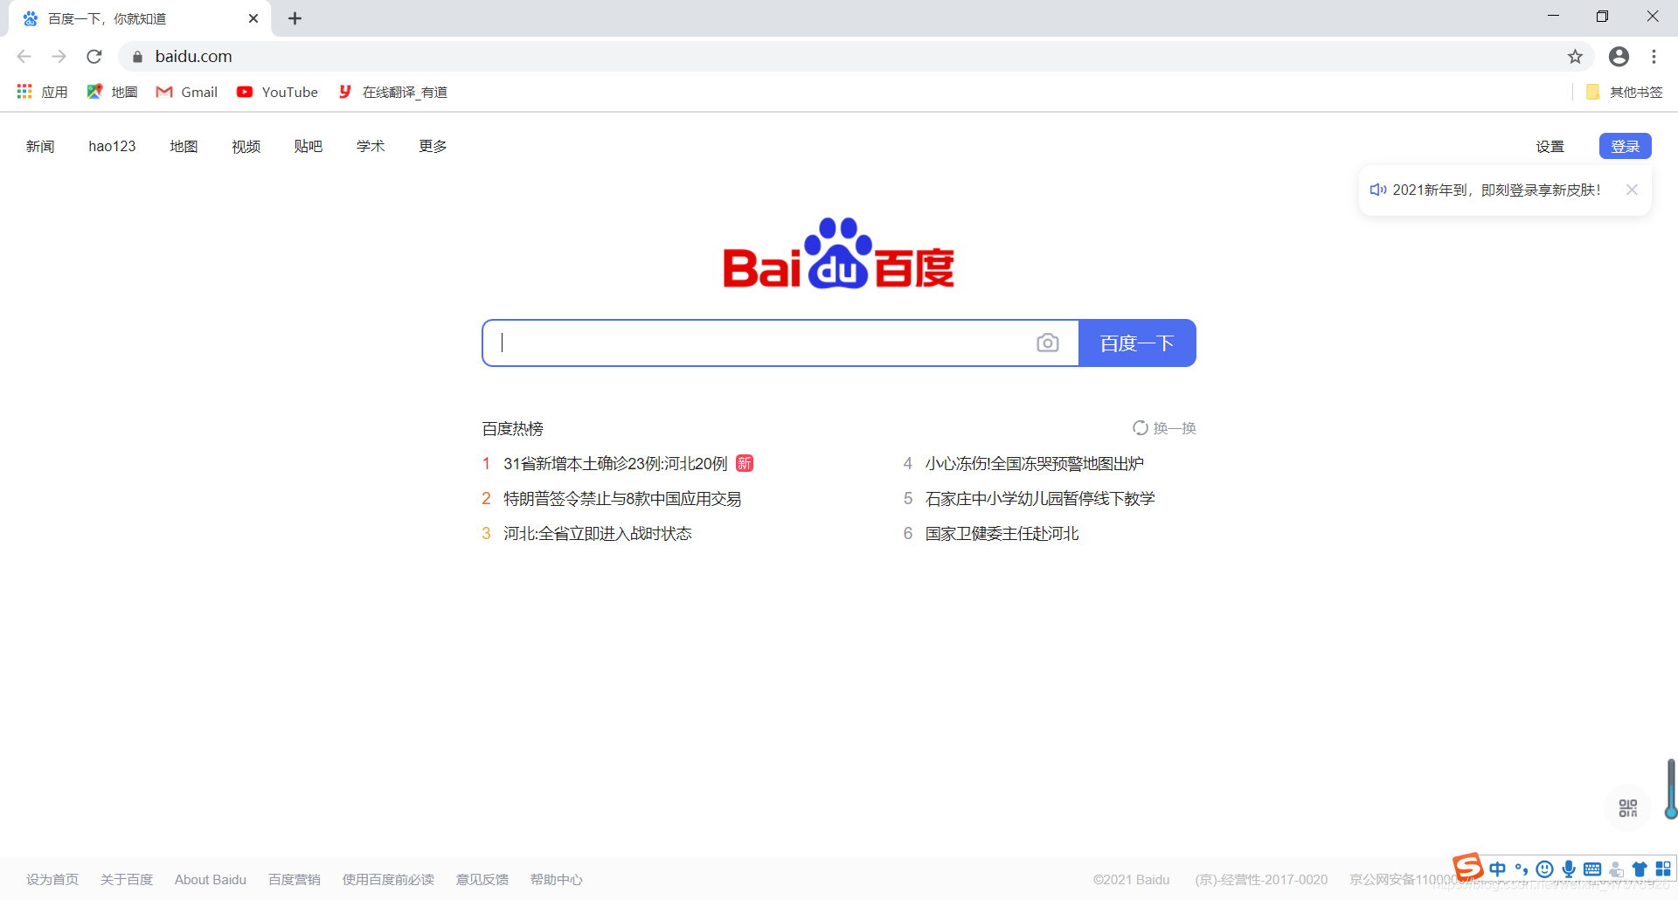Reload the Baidu page
Screen dimensions: 1678x900
[x=94, y=57]
